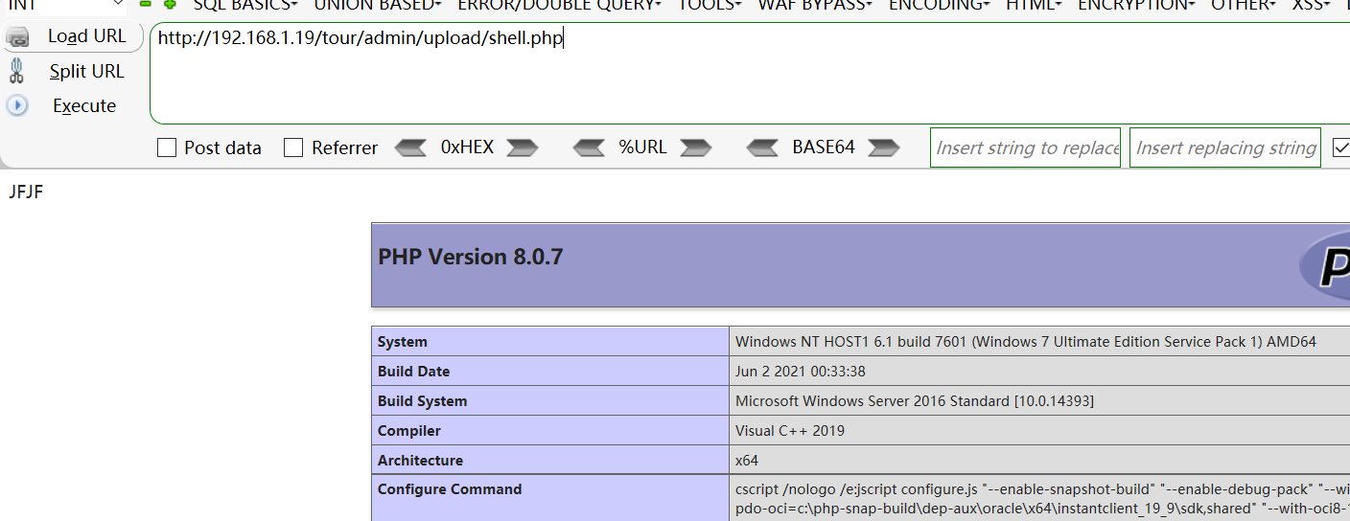Viewport: 1350px width, 521px height.
Task: Encode selection with %URL right arrow
Action: pos(695,147)
